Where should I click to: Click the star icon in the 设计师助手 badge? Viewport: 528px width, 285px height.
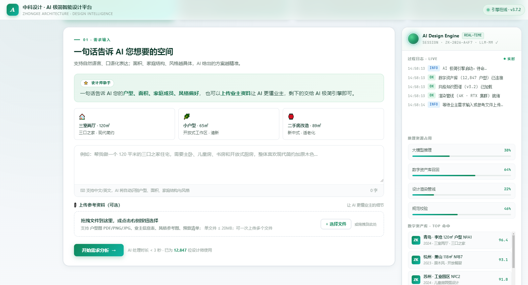click(x=86, y=83)
